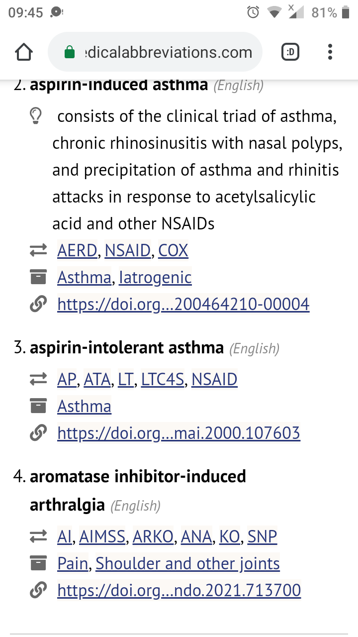Open DOI link ending in ndo.2021.713700
Image resolution: width=358 pixels, height=637 pixels.
(x=179, y=590)
